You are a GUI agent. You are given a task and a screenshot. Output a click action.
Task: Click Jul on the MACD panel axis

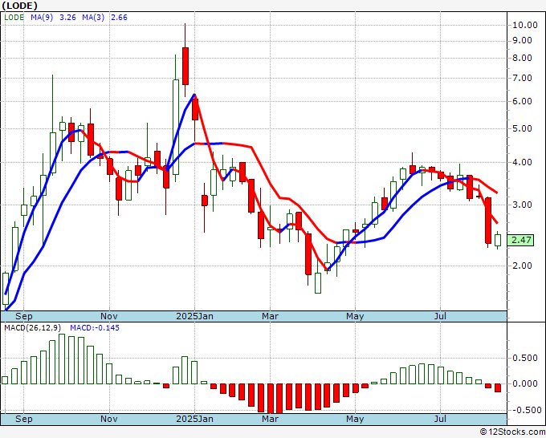[441, 419]
